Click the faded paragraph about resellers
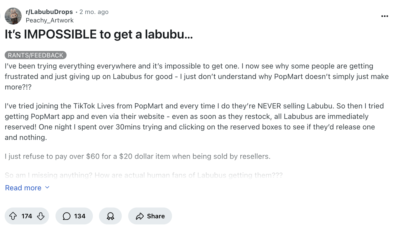Screen dimensions: 396x232 coord(138,156)
